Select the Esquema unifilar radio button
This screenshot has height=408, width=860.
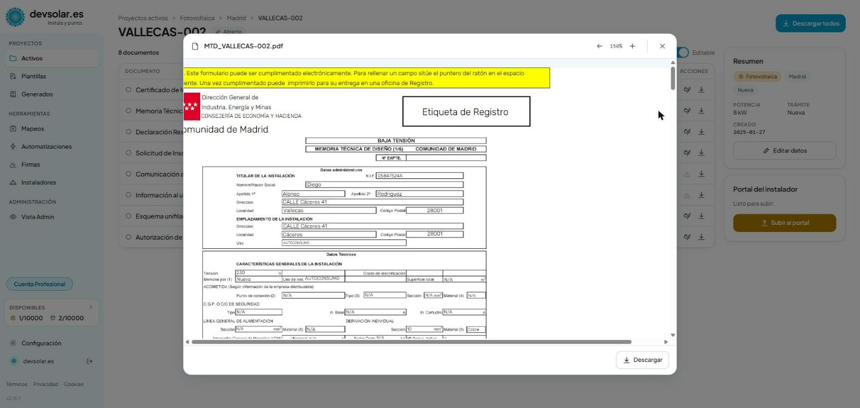point(128,216)
